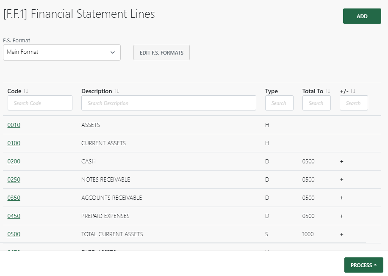Viewport: 388px width, 276px height.
Task: Open line 0500 TOTAL CURRENT ASSETS
Action: point(13,234)
